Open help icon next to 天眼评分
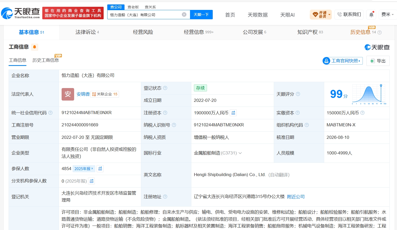397x230 pixels. (x=298, y=94)
